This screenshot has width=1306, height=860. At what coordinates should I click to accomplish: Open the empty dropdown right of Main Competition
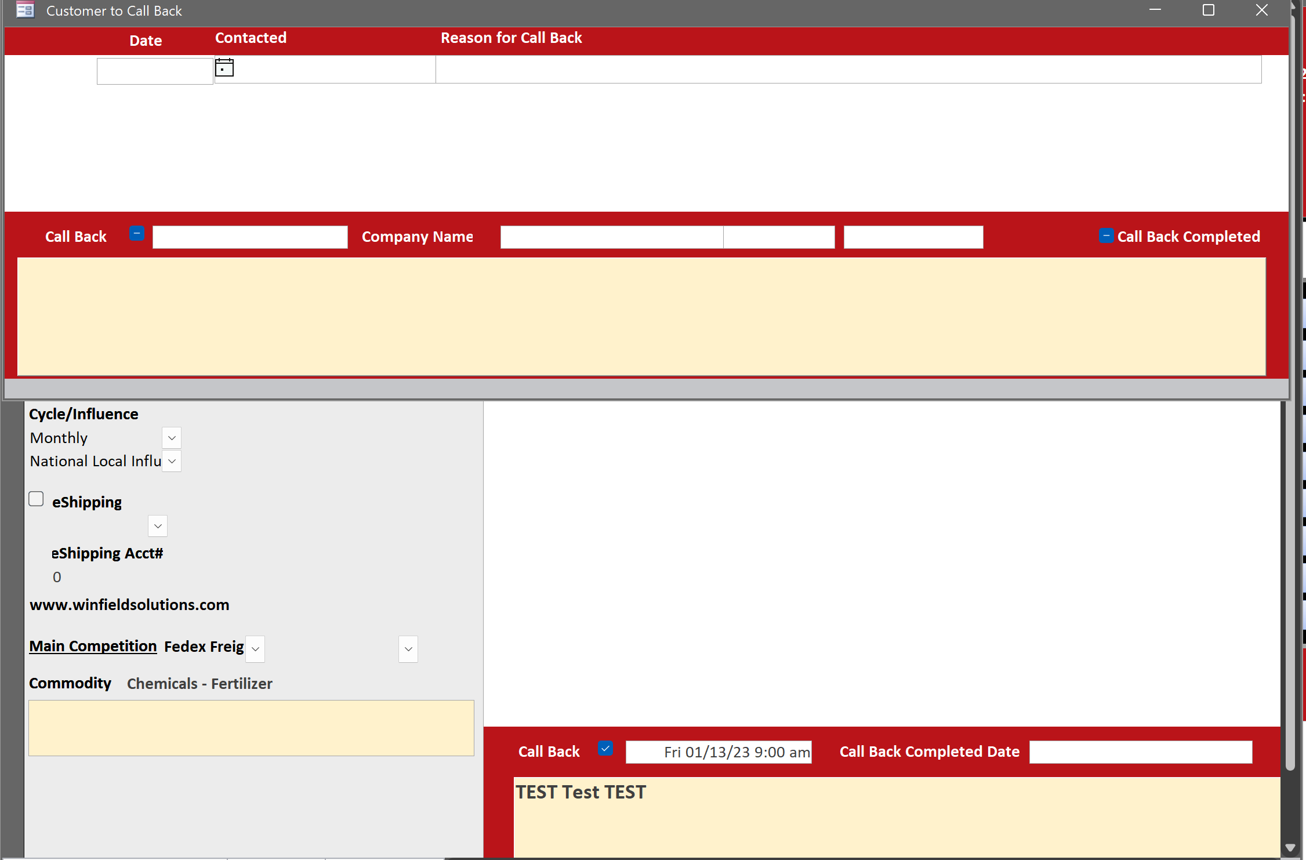408,649
